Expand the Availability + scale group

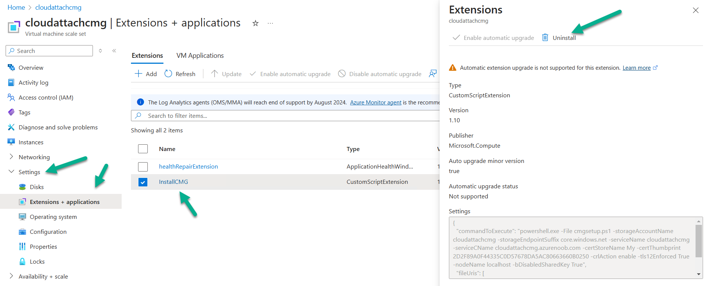(x=11, y=276)
